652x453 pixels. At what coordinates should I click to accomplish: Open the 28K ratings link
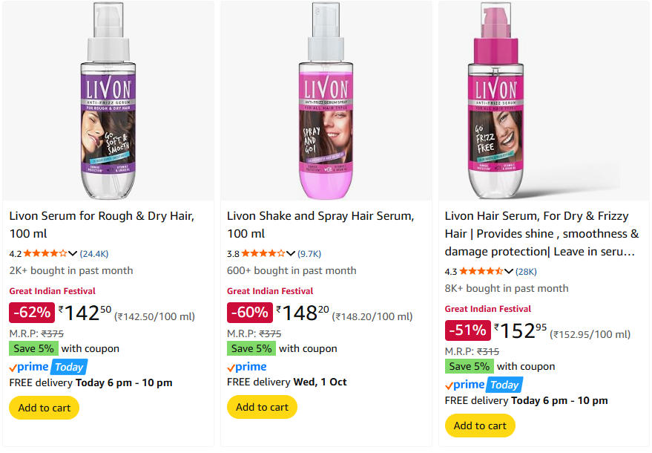[x=526, y=271]
